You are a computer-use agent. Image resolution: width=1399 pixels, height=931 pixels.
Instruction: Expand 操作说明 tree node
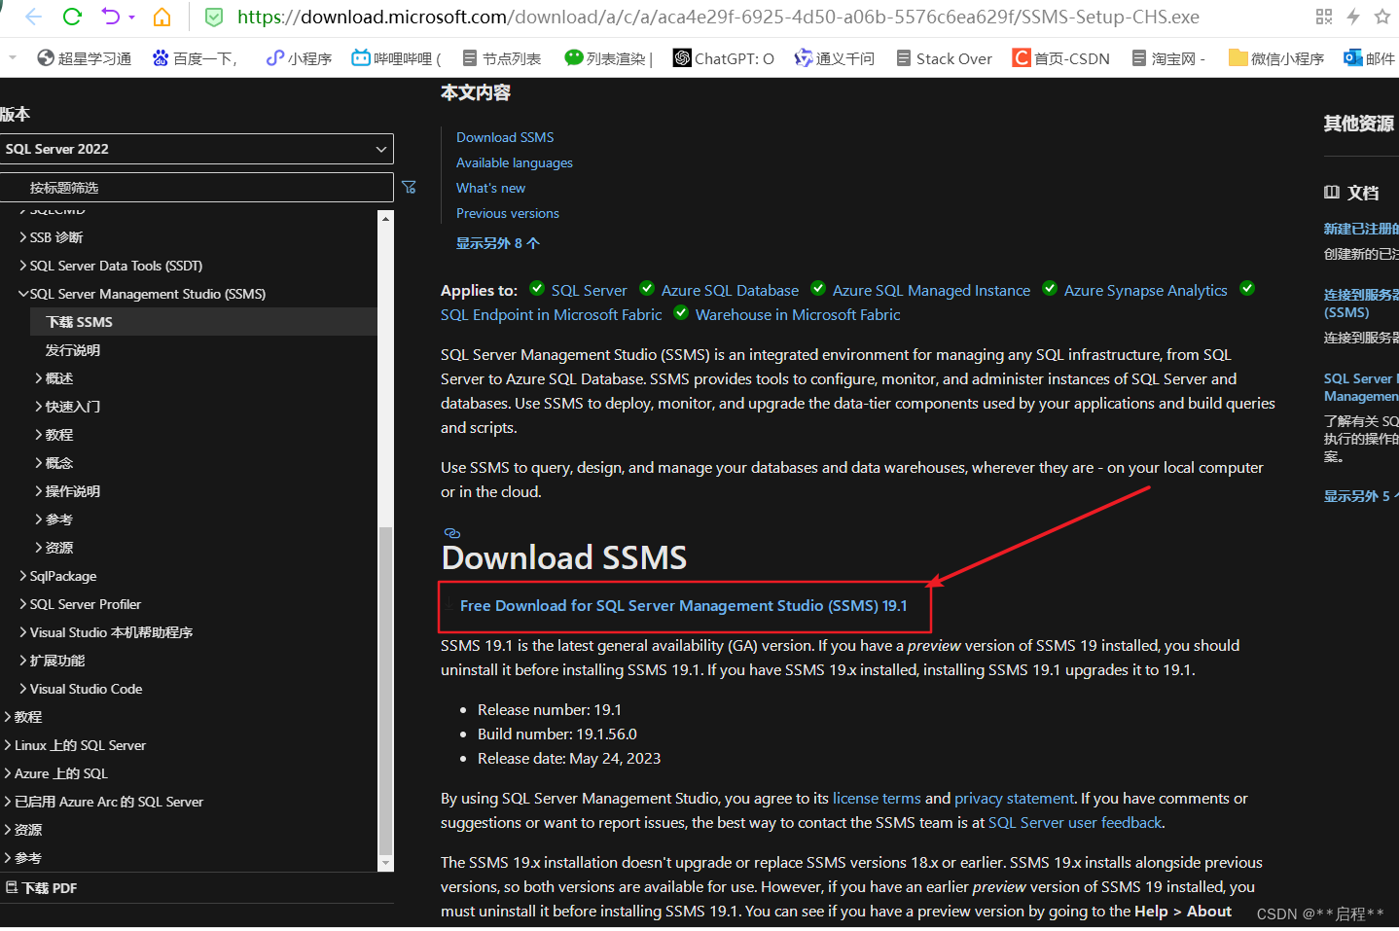click(39, 491)
